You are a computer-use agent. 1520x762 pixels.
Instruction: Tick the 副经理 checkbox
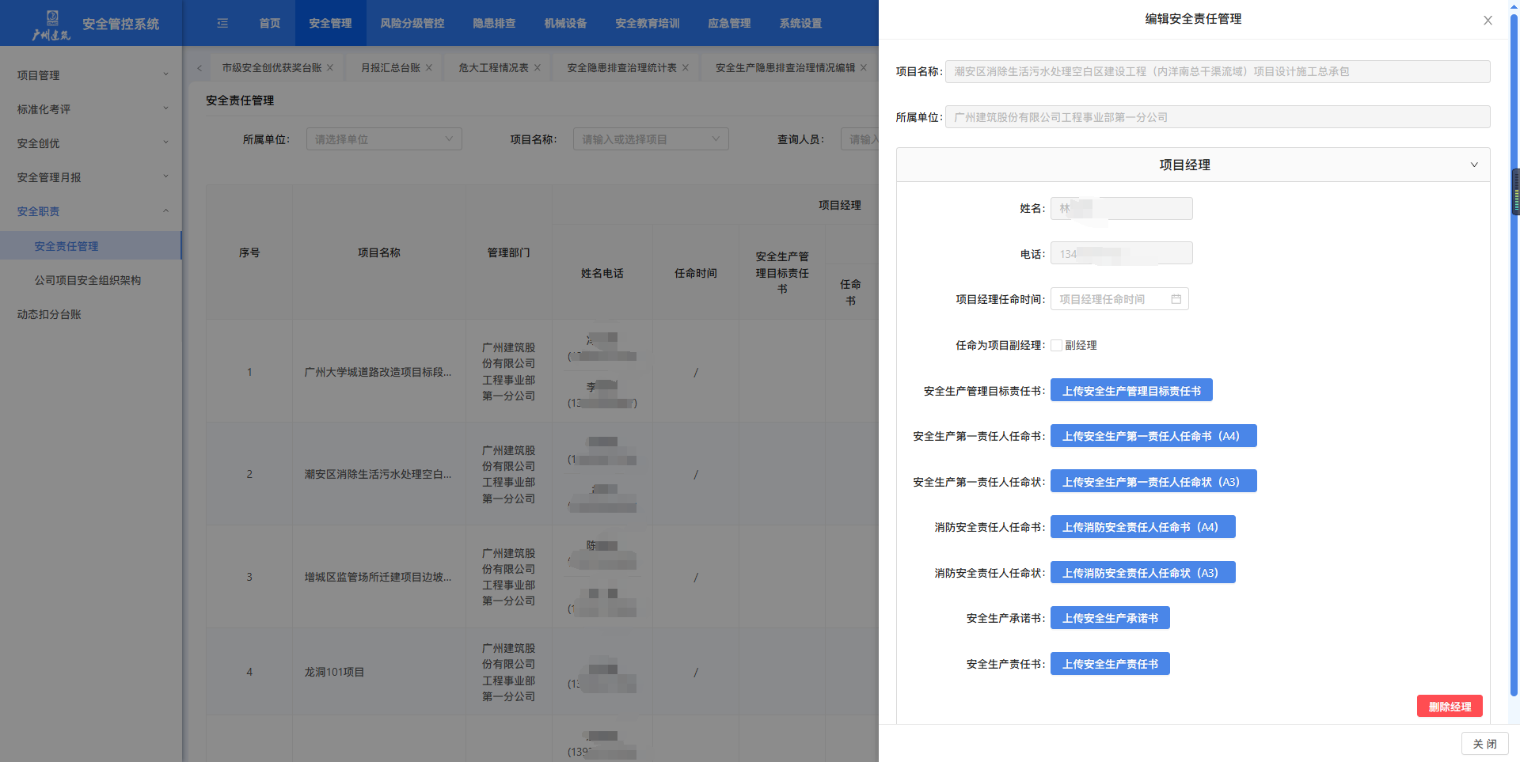pos(1056,345)
